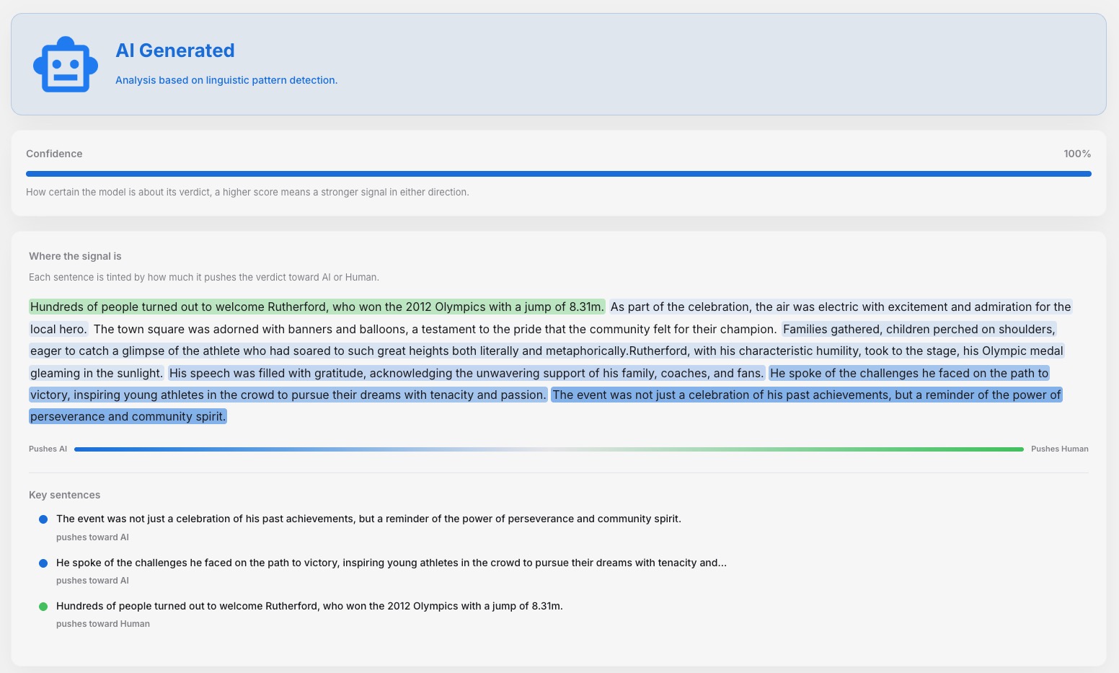The image size is (1119, 673).
Task: Click the 100% confidence value
Action: coord(1077,154)
